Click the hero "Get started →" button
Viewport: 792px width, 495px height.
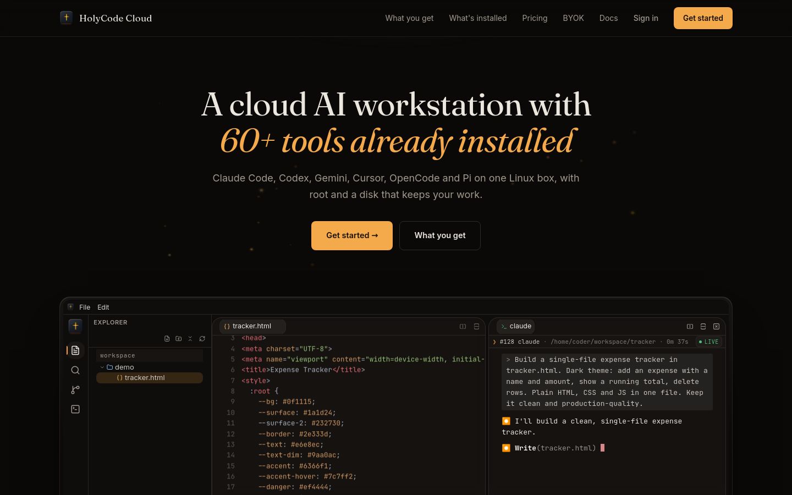click(352, 235)
